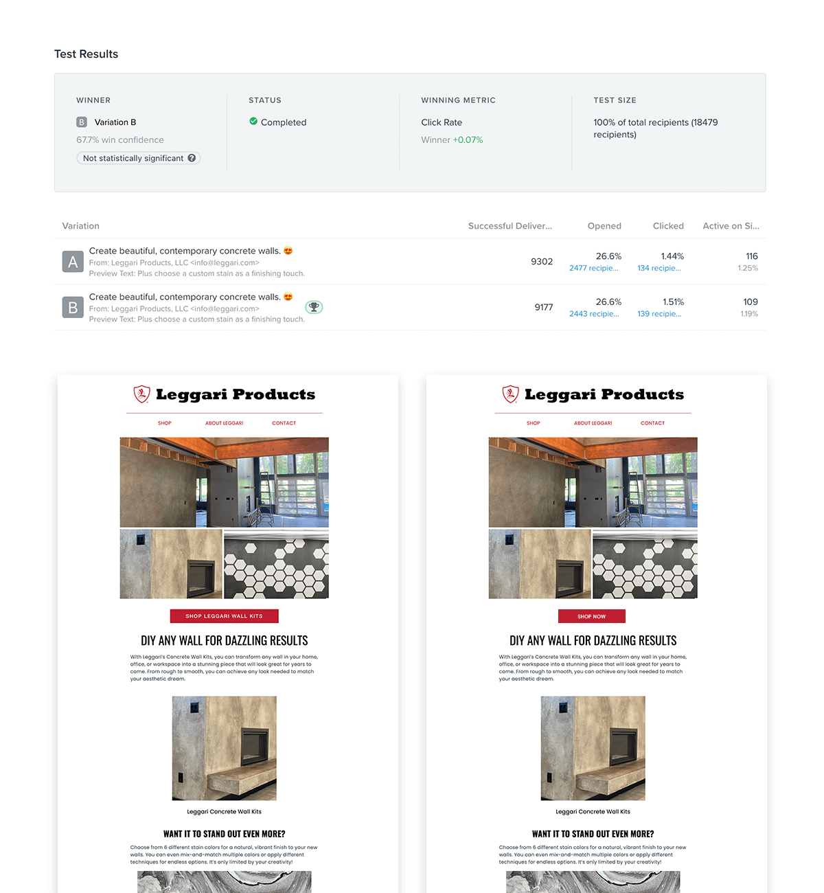Click the 1.51% clicked rate value

click(674, 302)
